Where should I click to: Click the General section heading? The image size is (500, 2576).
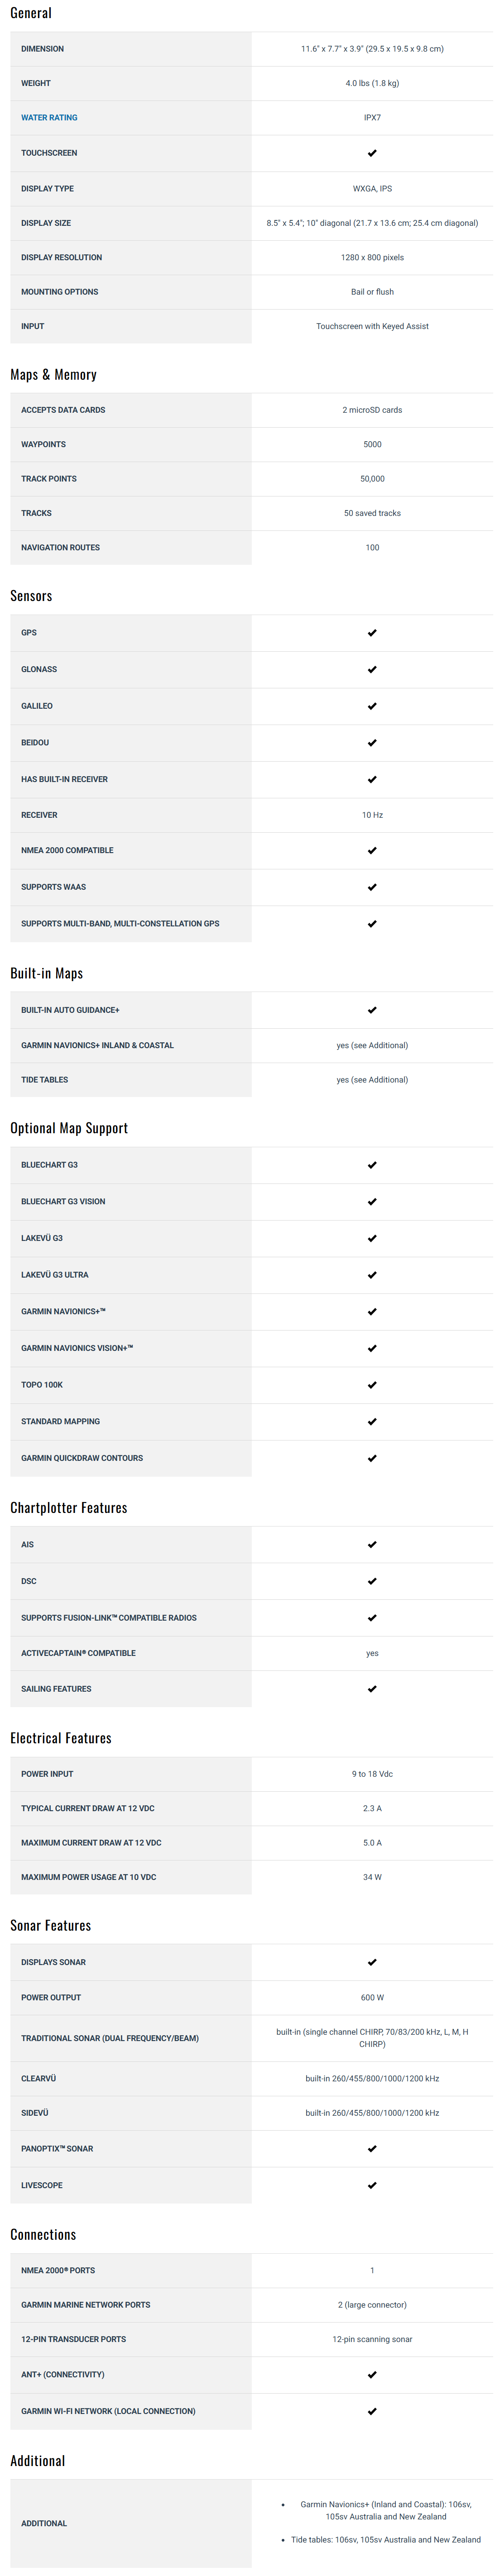tap(31, 13)
